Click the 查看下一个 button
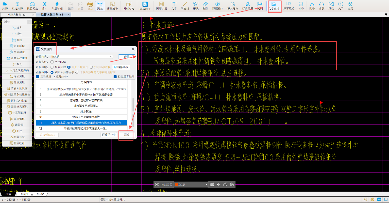 (109, 135)
